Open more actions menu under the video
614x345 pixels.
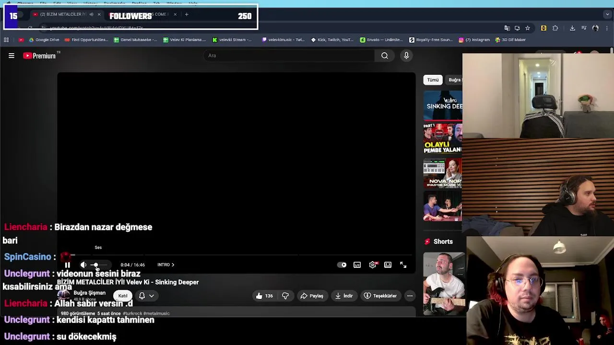(x=410, y=296)
